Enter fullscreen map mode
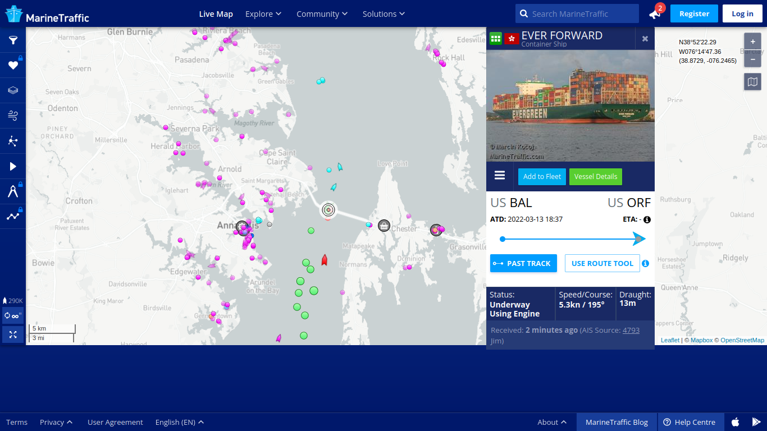Viewport: 767px width, 431px height. [13, 334]
